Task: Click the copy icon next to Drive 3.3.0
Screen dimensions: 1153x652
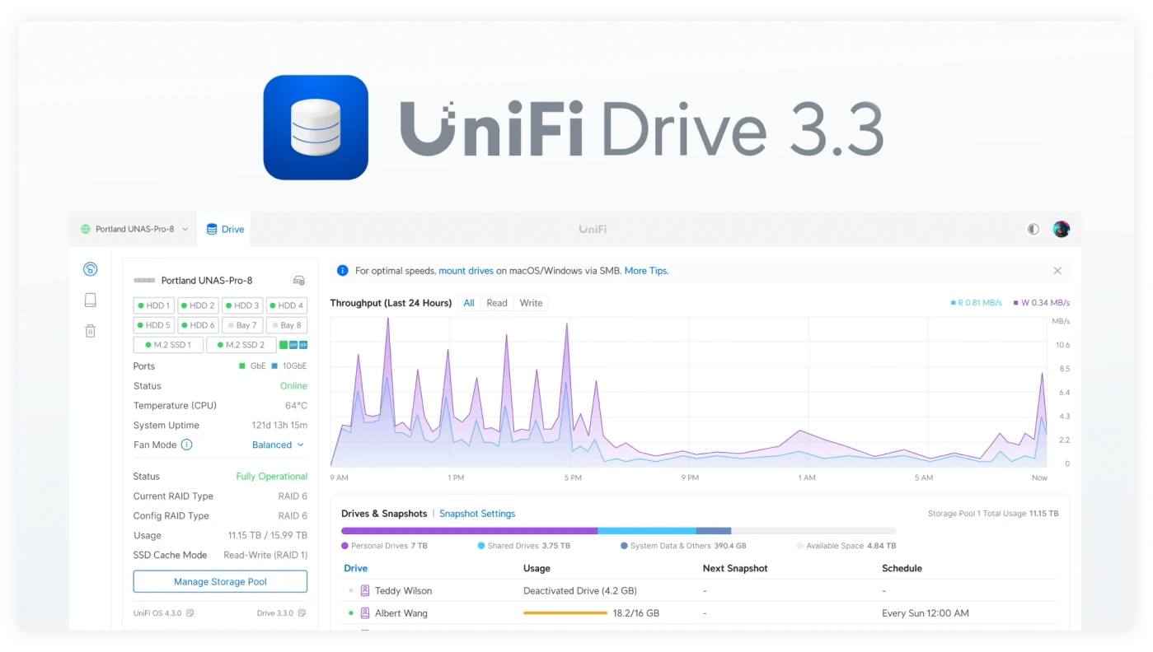Action: (x=302, y=613)
